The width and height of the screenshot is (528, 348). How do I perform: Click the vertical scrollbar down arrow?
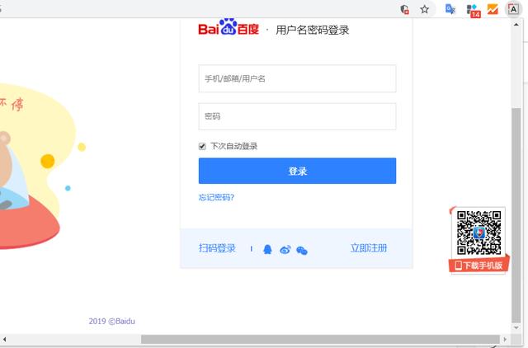coord(516,327)
